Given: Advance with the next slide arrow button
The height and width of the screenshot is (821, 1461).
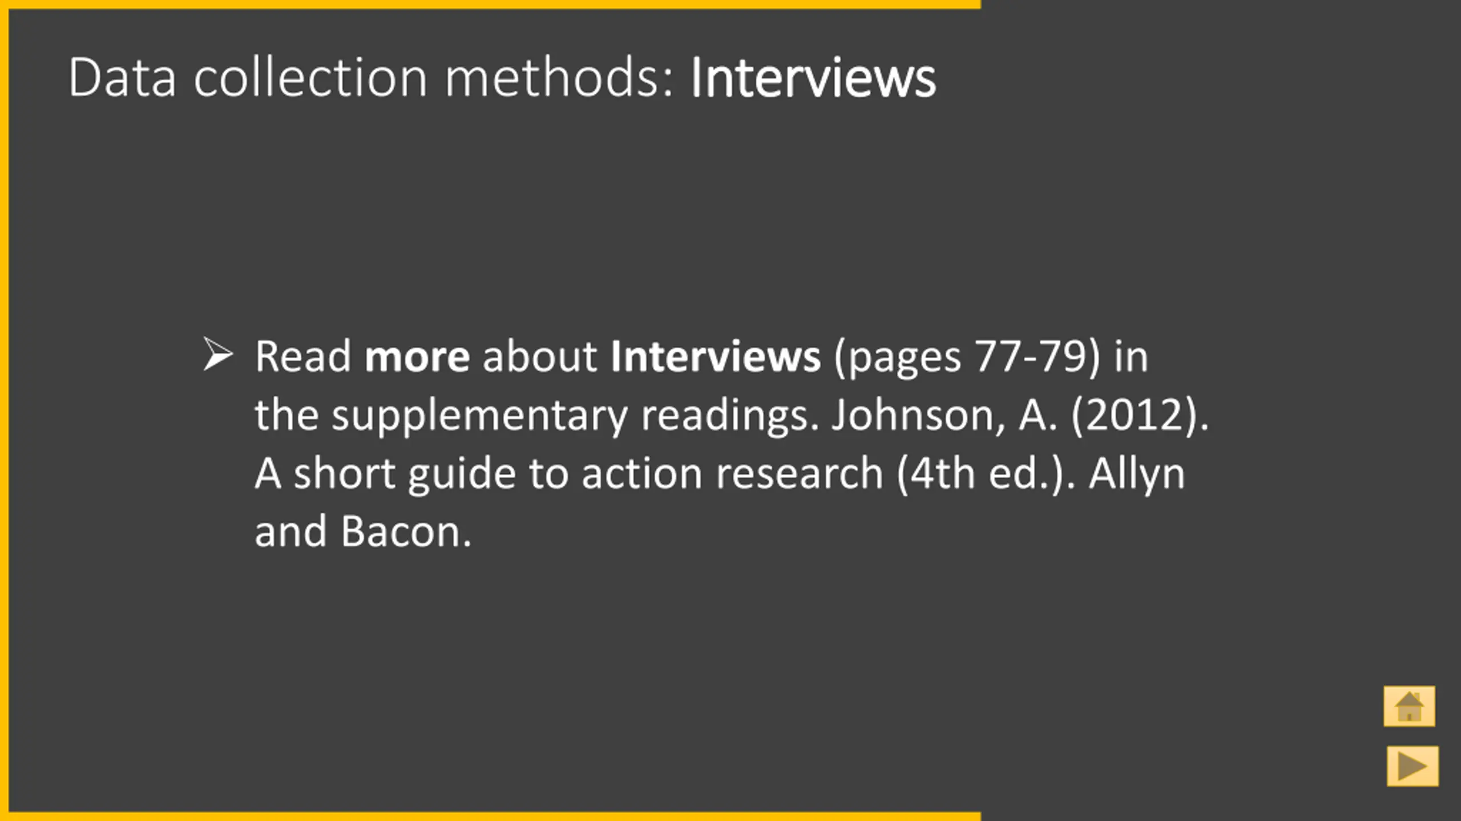Looking at the screenshot, I should [1412, 766].
